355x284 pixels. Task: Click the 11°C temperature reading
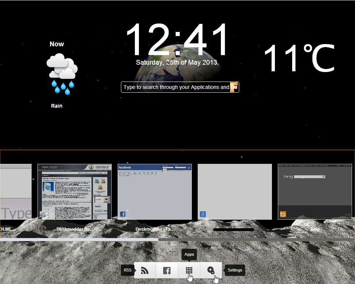click(x=299, y=58)
